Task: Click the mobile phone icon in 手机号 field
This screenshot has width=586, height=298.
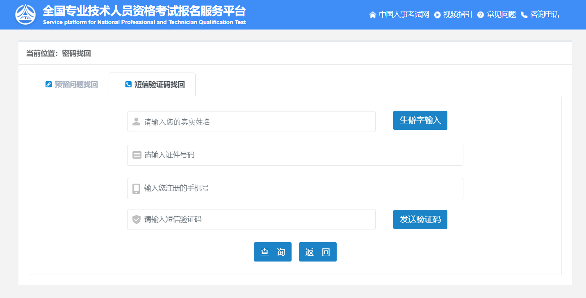Action: pyautogui.click(x=137, y=189)
